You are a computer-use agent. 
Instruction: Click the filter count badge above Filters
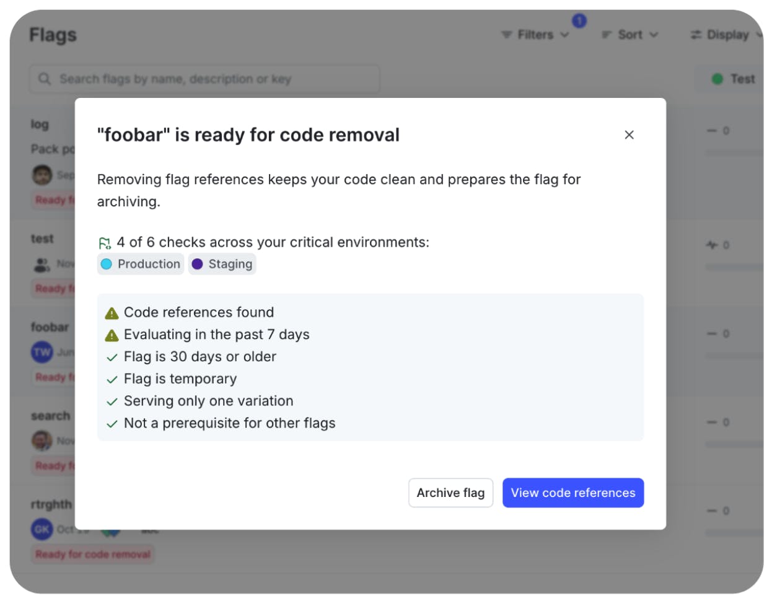pyautogui.click(x=579, y=21)
